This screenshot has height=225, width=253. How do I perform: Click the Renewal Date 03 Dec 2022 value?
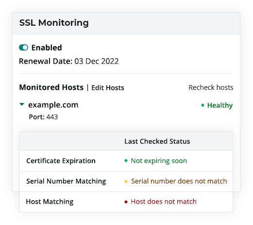pyautogui.click(x=97, y=61)
